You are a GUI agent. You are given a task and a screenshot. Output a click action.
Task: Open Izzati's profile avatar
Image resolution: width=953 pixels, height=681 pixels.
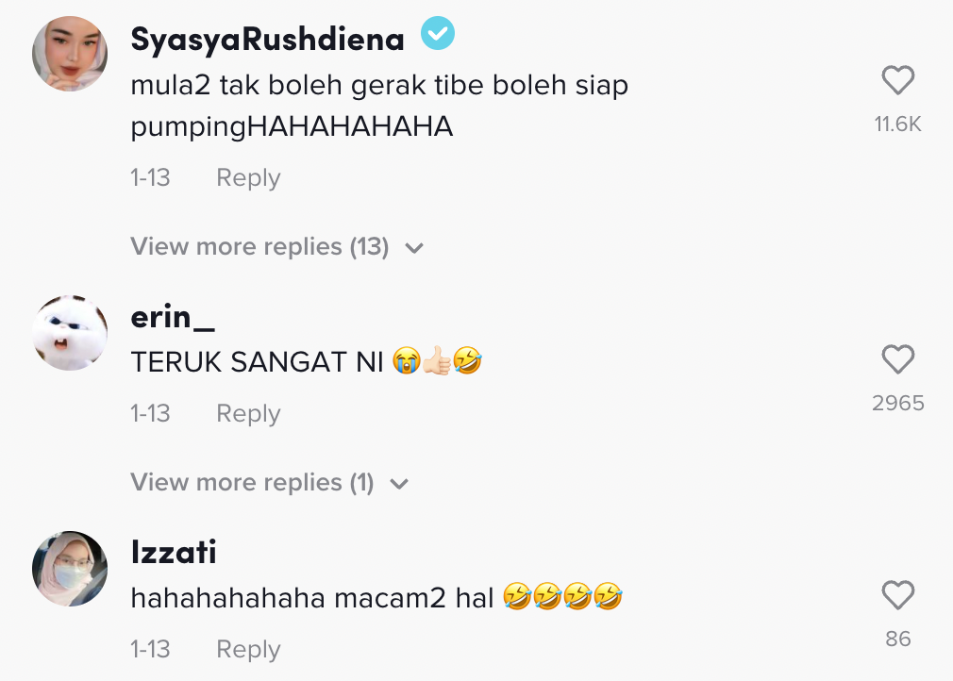70,569
